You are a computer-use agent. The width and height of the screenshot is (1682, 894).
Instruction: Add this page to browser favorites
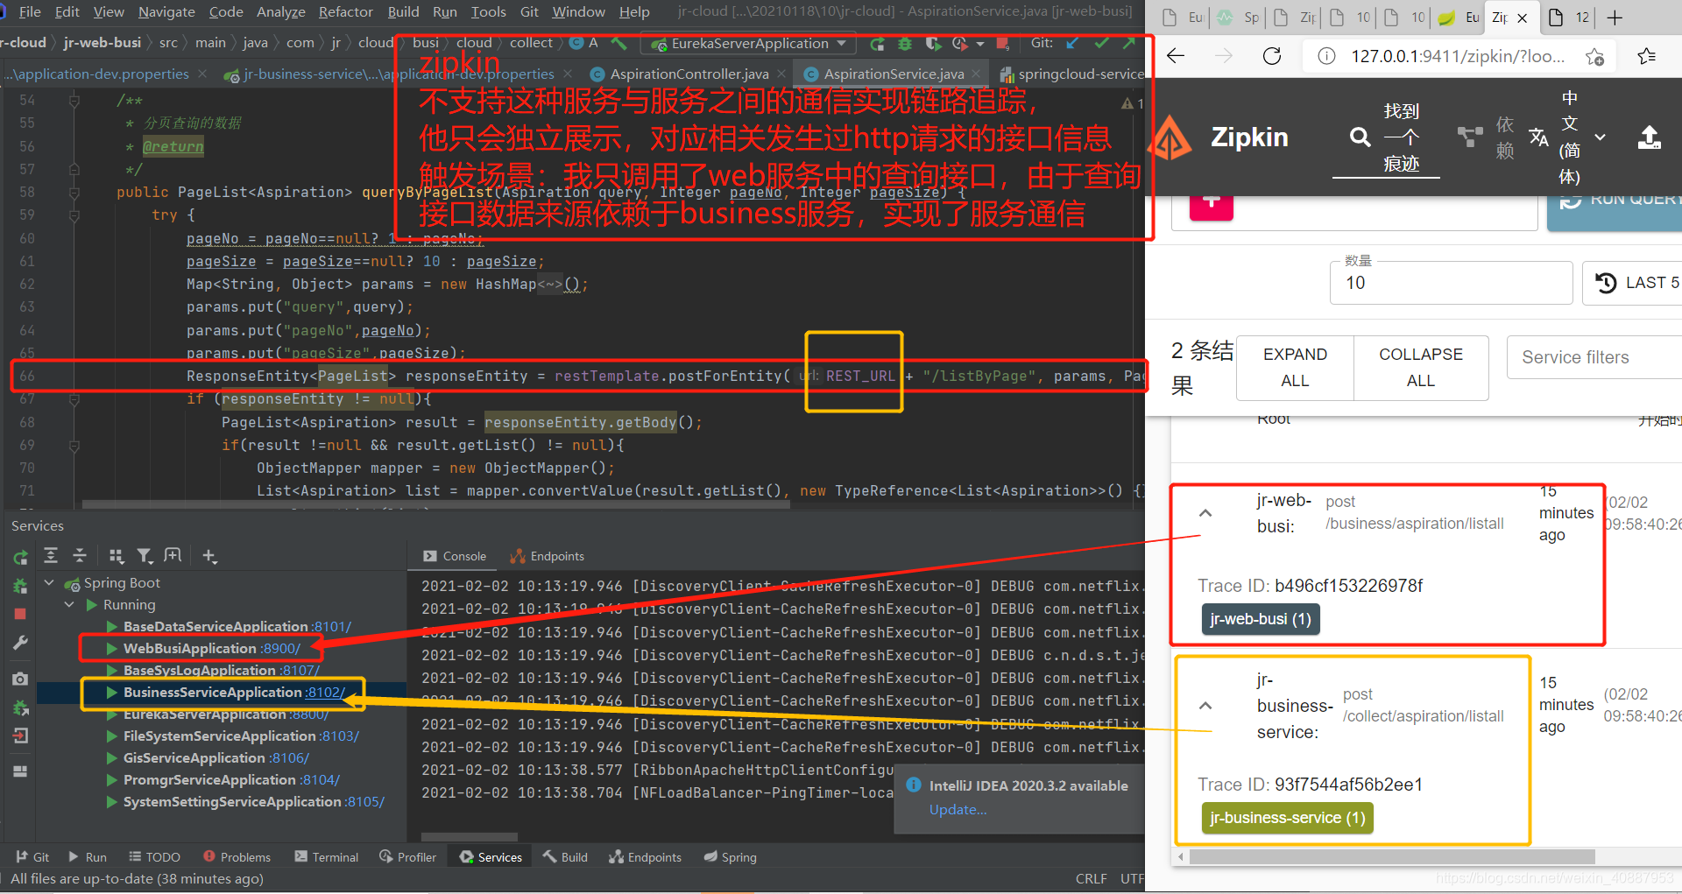[x=1594, y=56]
